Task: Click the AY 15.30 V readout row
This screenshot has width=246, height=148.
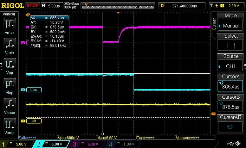Action: pyautogui.click(x=49, y=23)
